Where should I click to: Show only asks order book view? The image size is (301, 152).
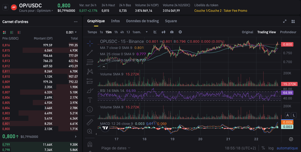click(19, 32)
